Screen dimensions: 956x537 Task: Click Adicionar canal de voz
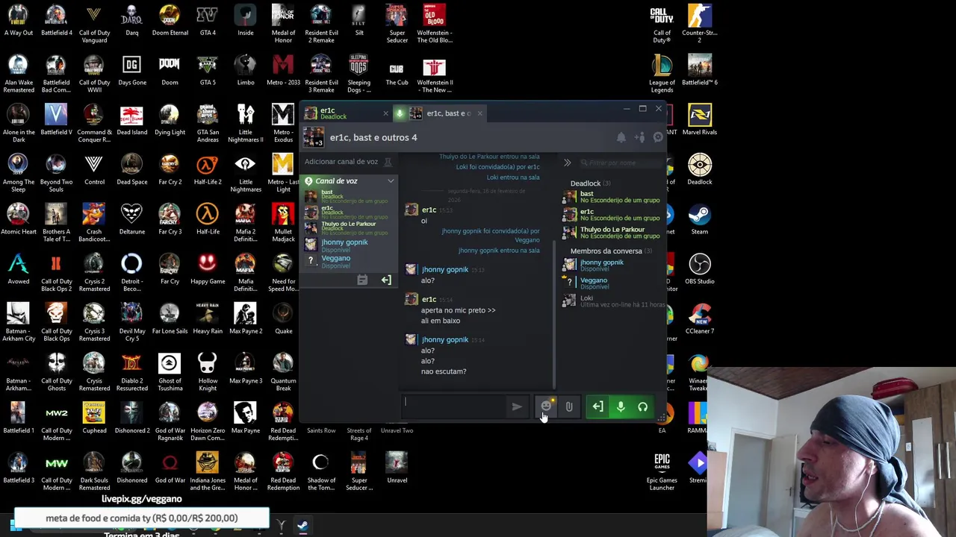(x=341, y=162)
